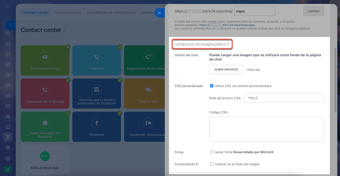Click the pin icon beside the Contact center title
Image resolution: width=340 pixels, height=176 pixels.
click(65, 31)
